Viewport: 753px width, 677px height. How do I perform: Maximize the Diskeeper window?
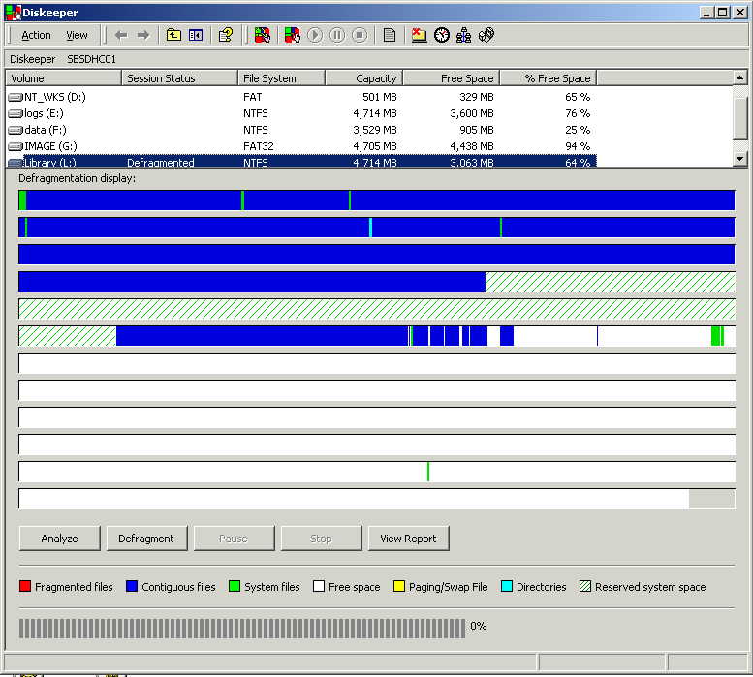point(722,13)
